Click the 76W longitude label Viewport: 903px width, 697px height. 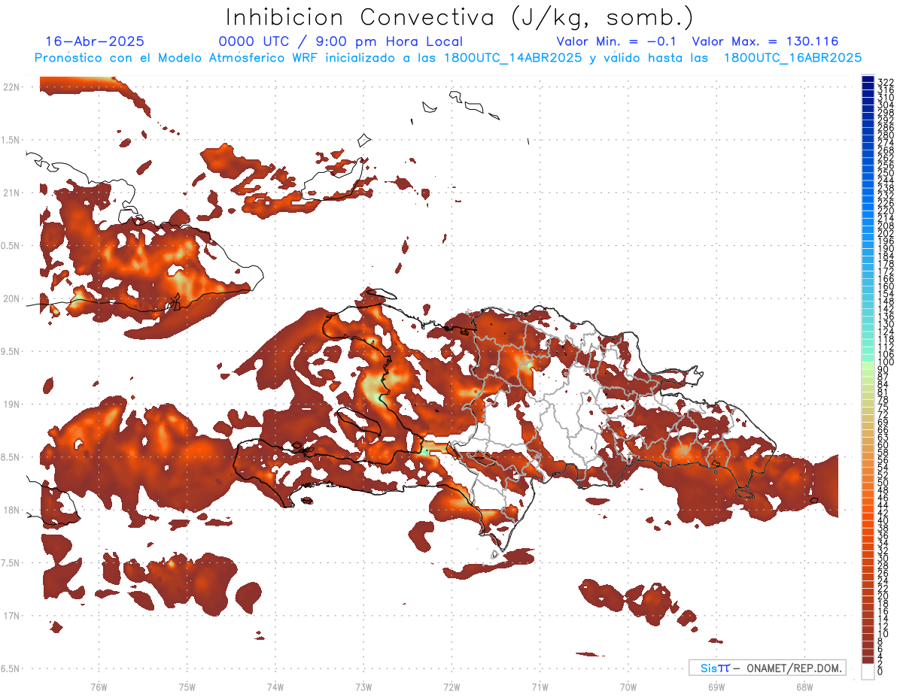[99, 686]
